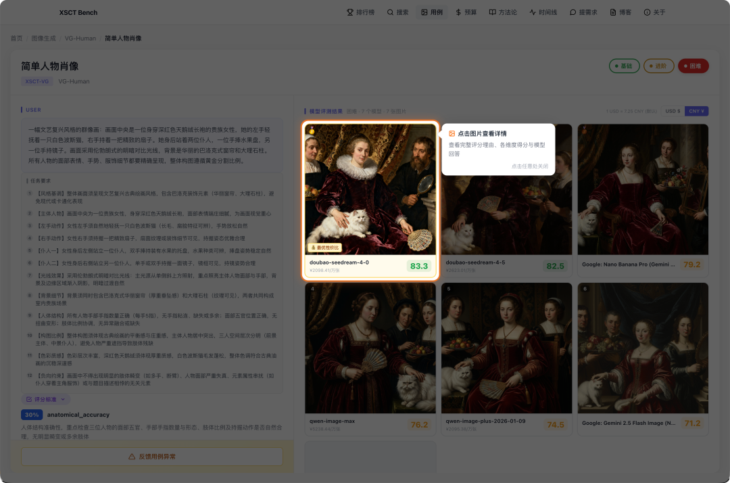Screen dimensions: 730x483
Task: Select the 进阶 difficulty level
Action: pos(658,66)
